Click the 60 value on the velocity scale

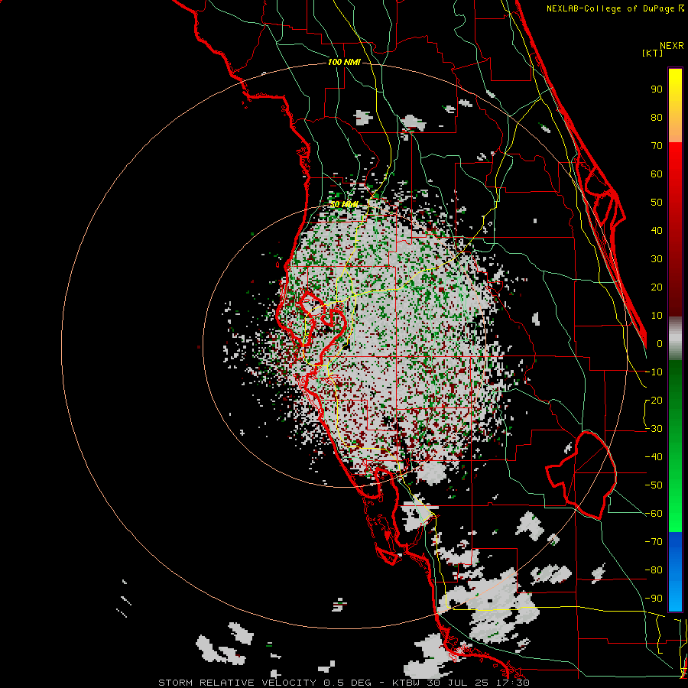[657, 174]
